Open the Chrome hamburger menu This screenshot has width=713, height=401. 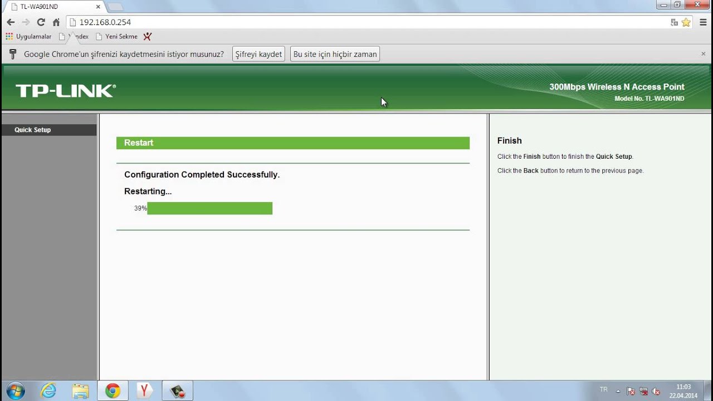pos(704,22)
